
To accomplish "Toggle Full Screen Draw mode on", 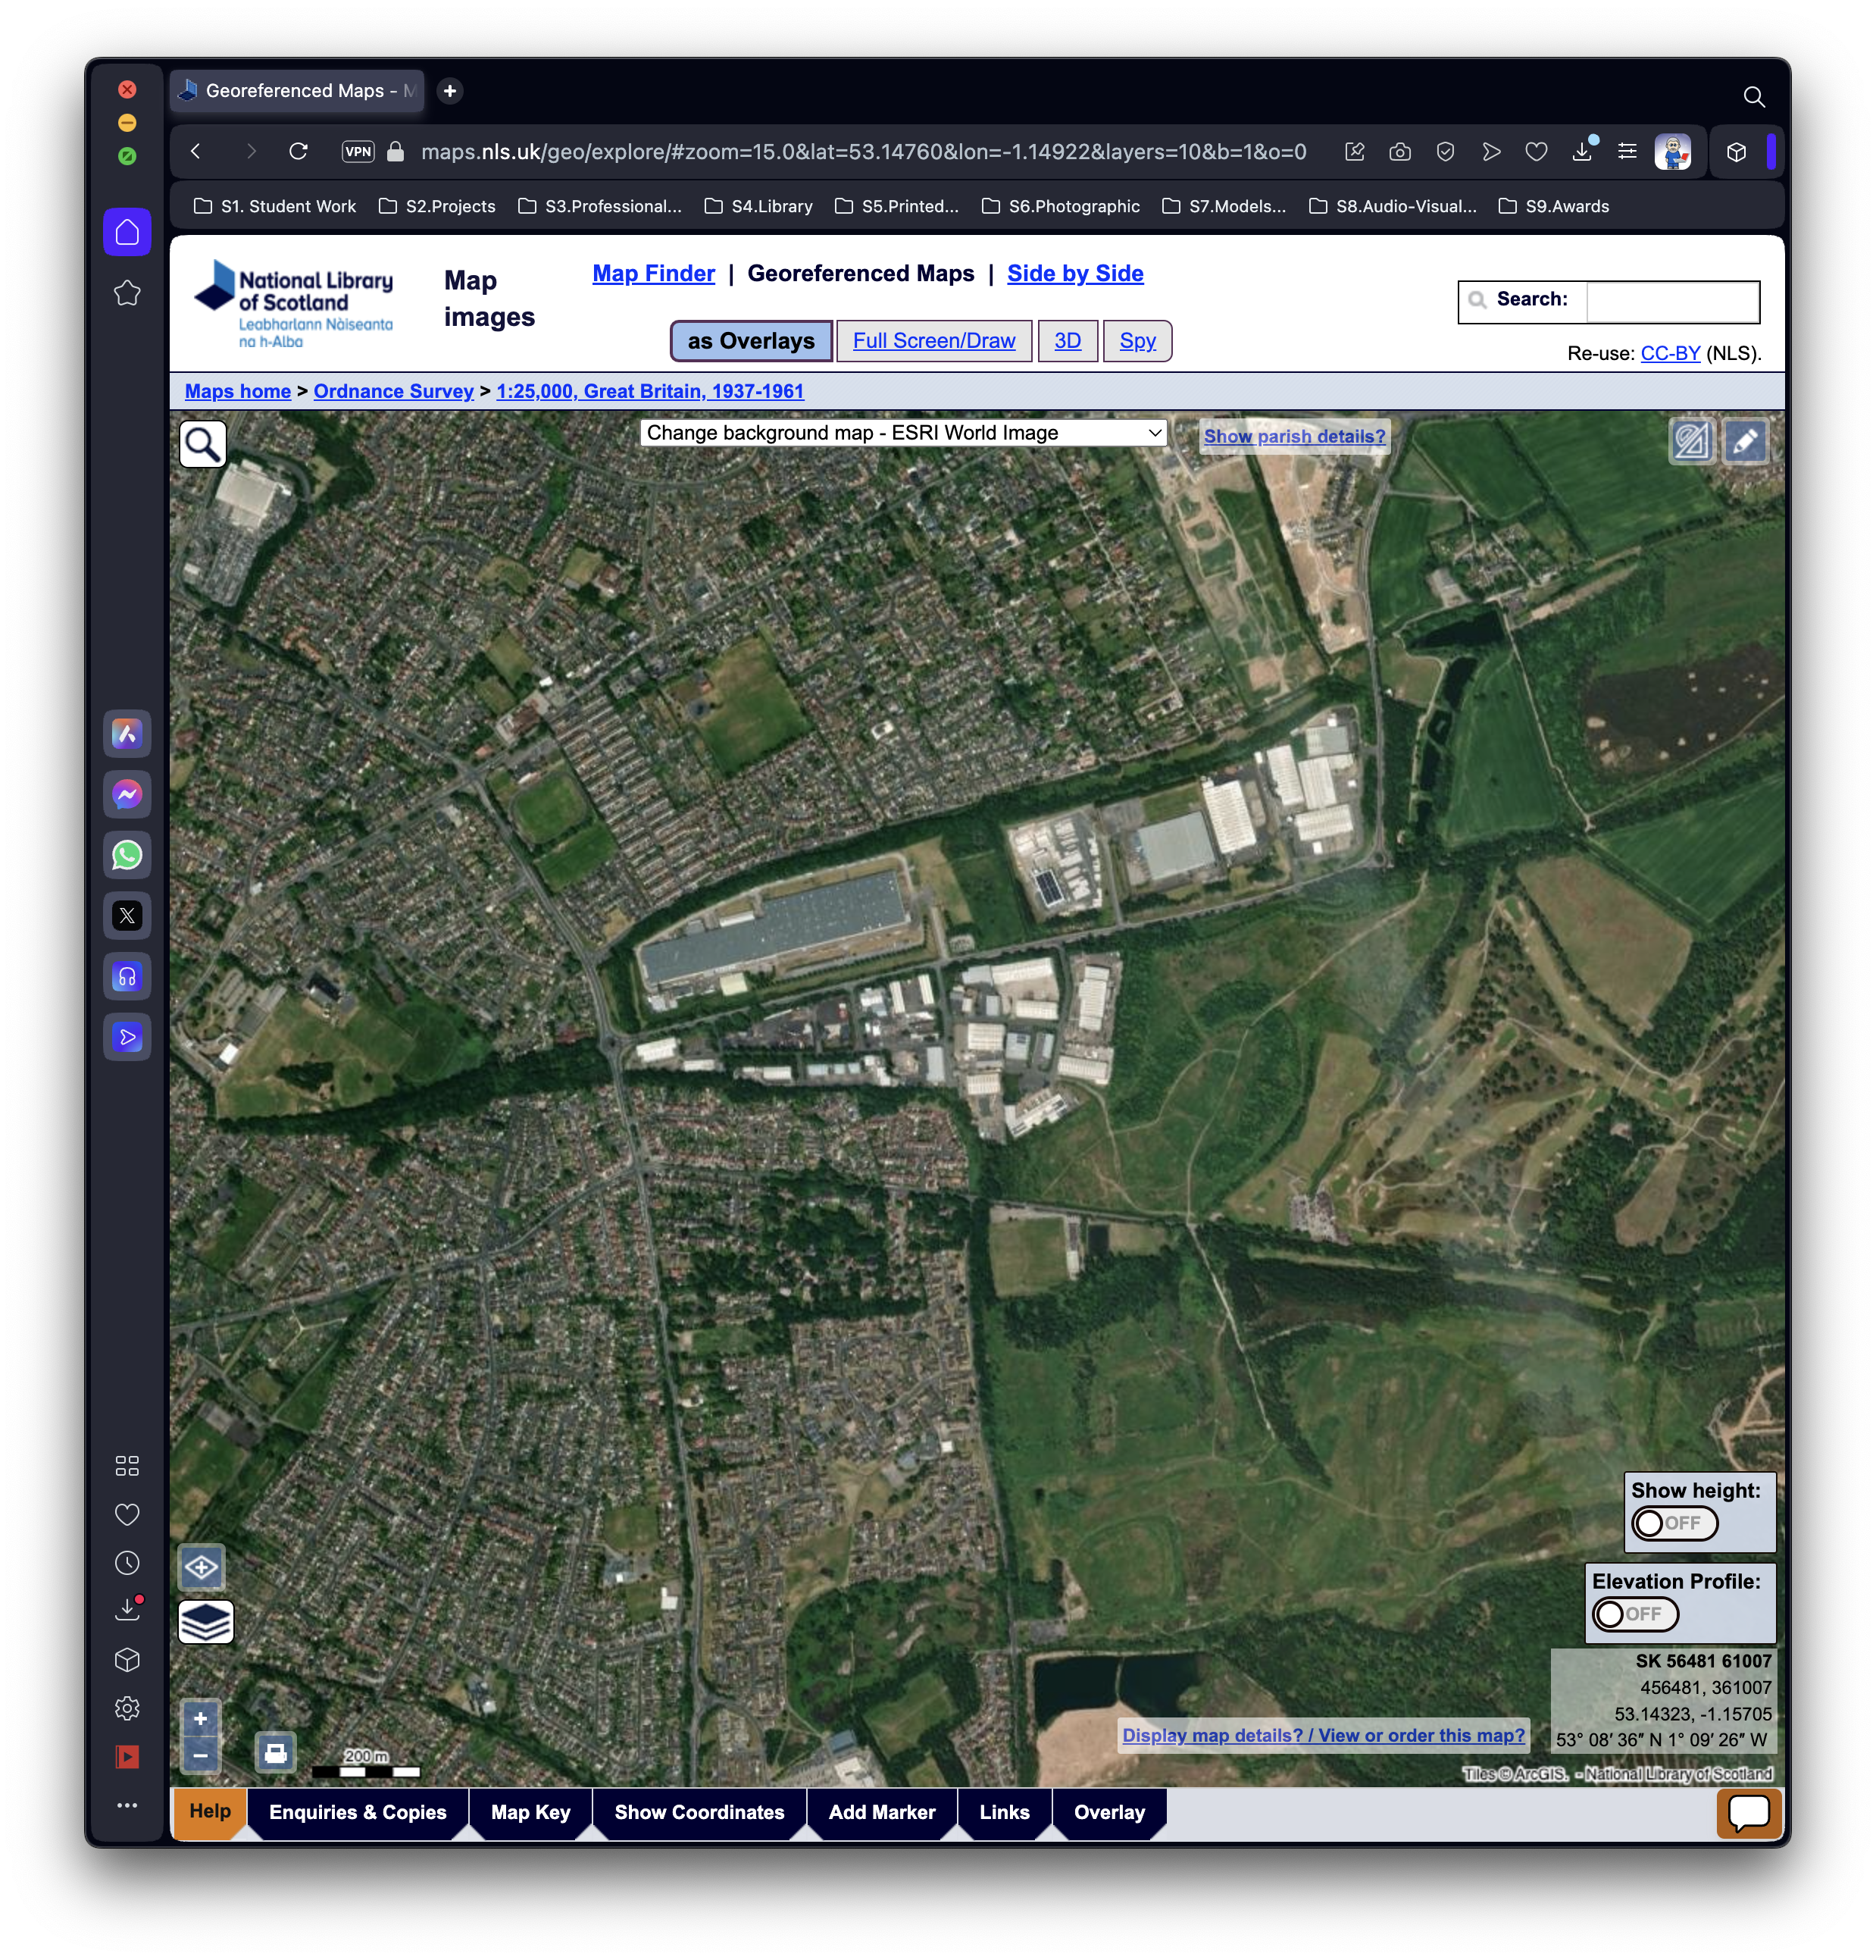I will (934, 340).
